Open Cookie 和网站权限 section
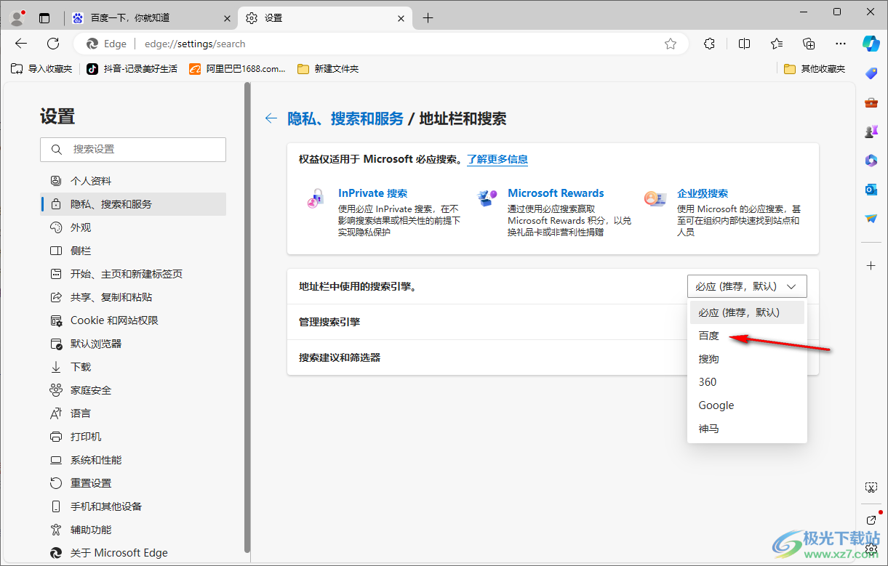888x566 pixels. click(133, 320)
